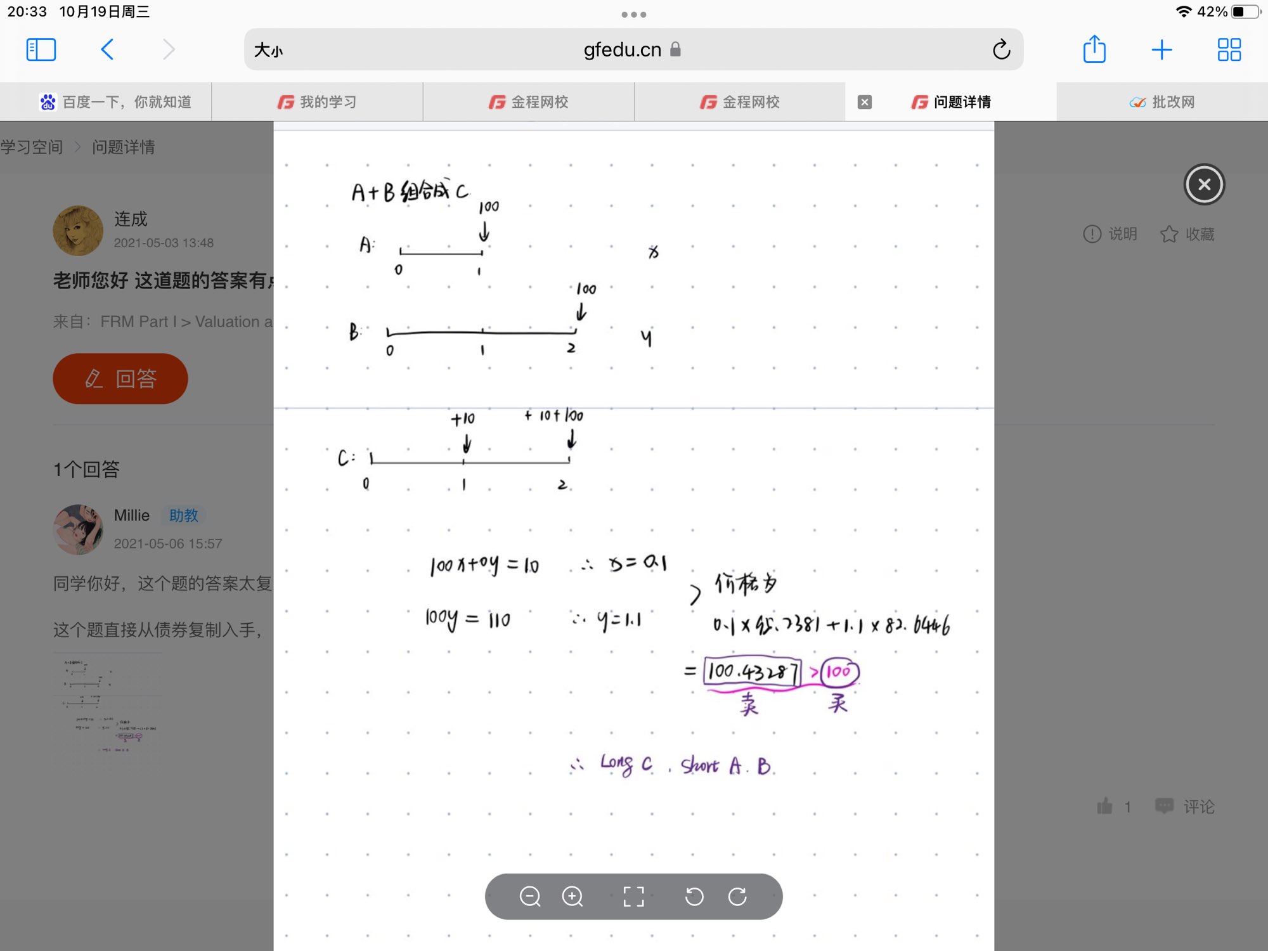Click the 回答 answer button
The width and height of the screenshot is (1268, 951).
click(120, 378)
